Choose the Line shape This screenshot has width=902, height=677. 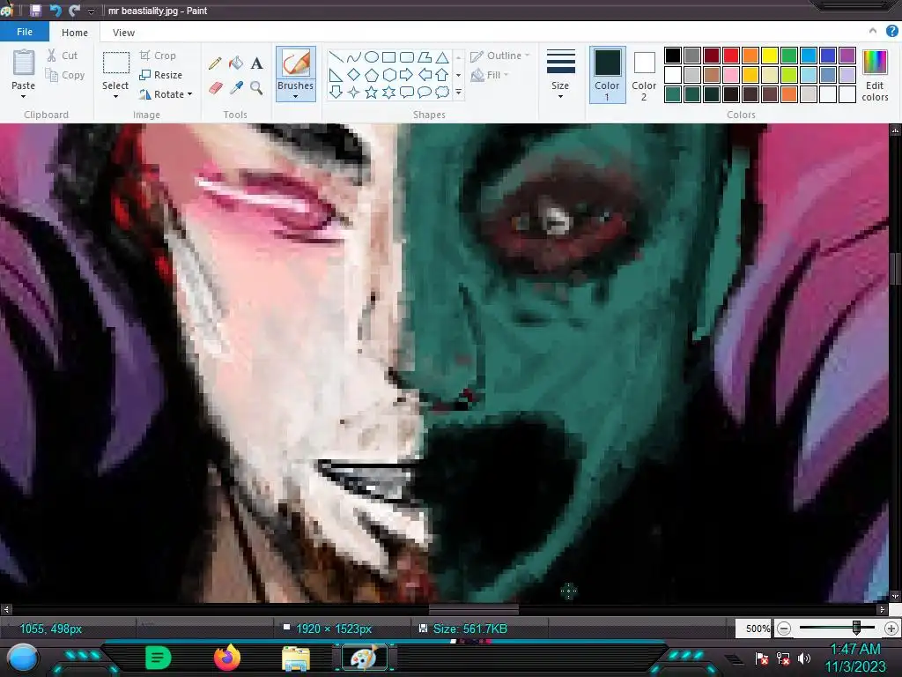[x=336, y=57]
